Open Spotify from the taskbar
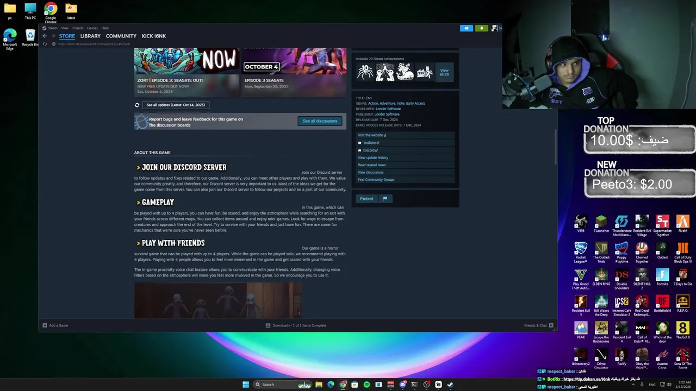The height and width of the screenshot is (391, 696). tap(366, 384)
